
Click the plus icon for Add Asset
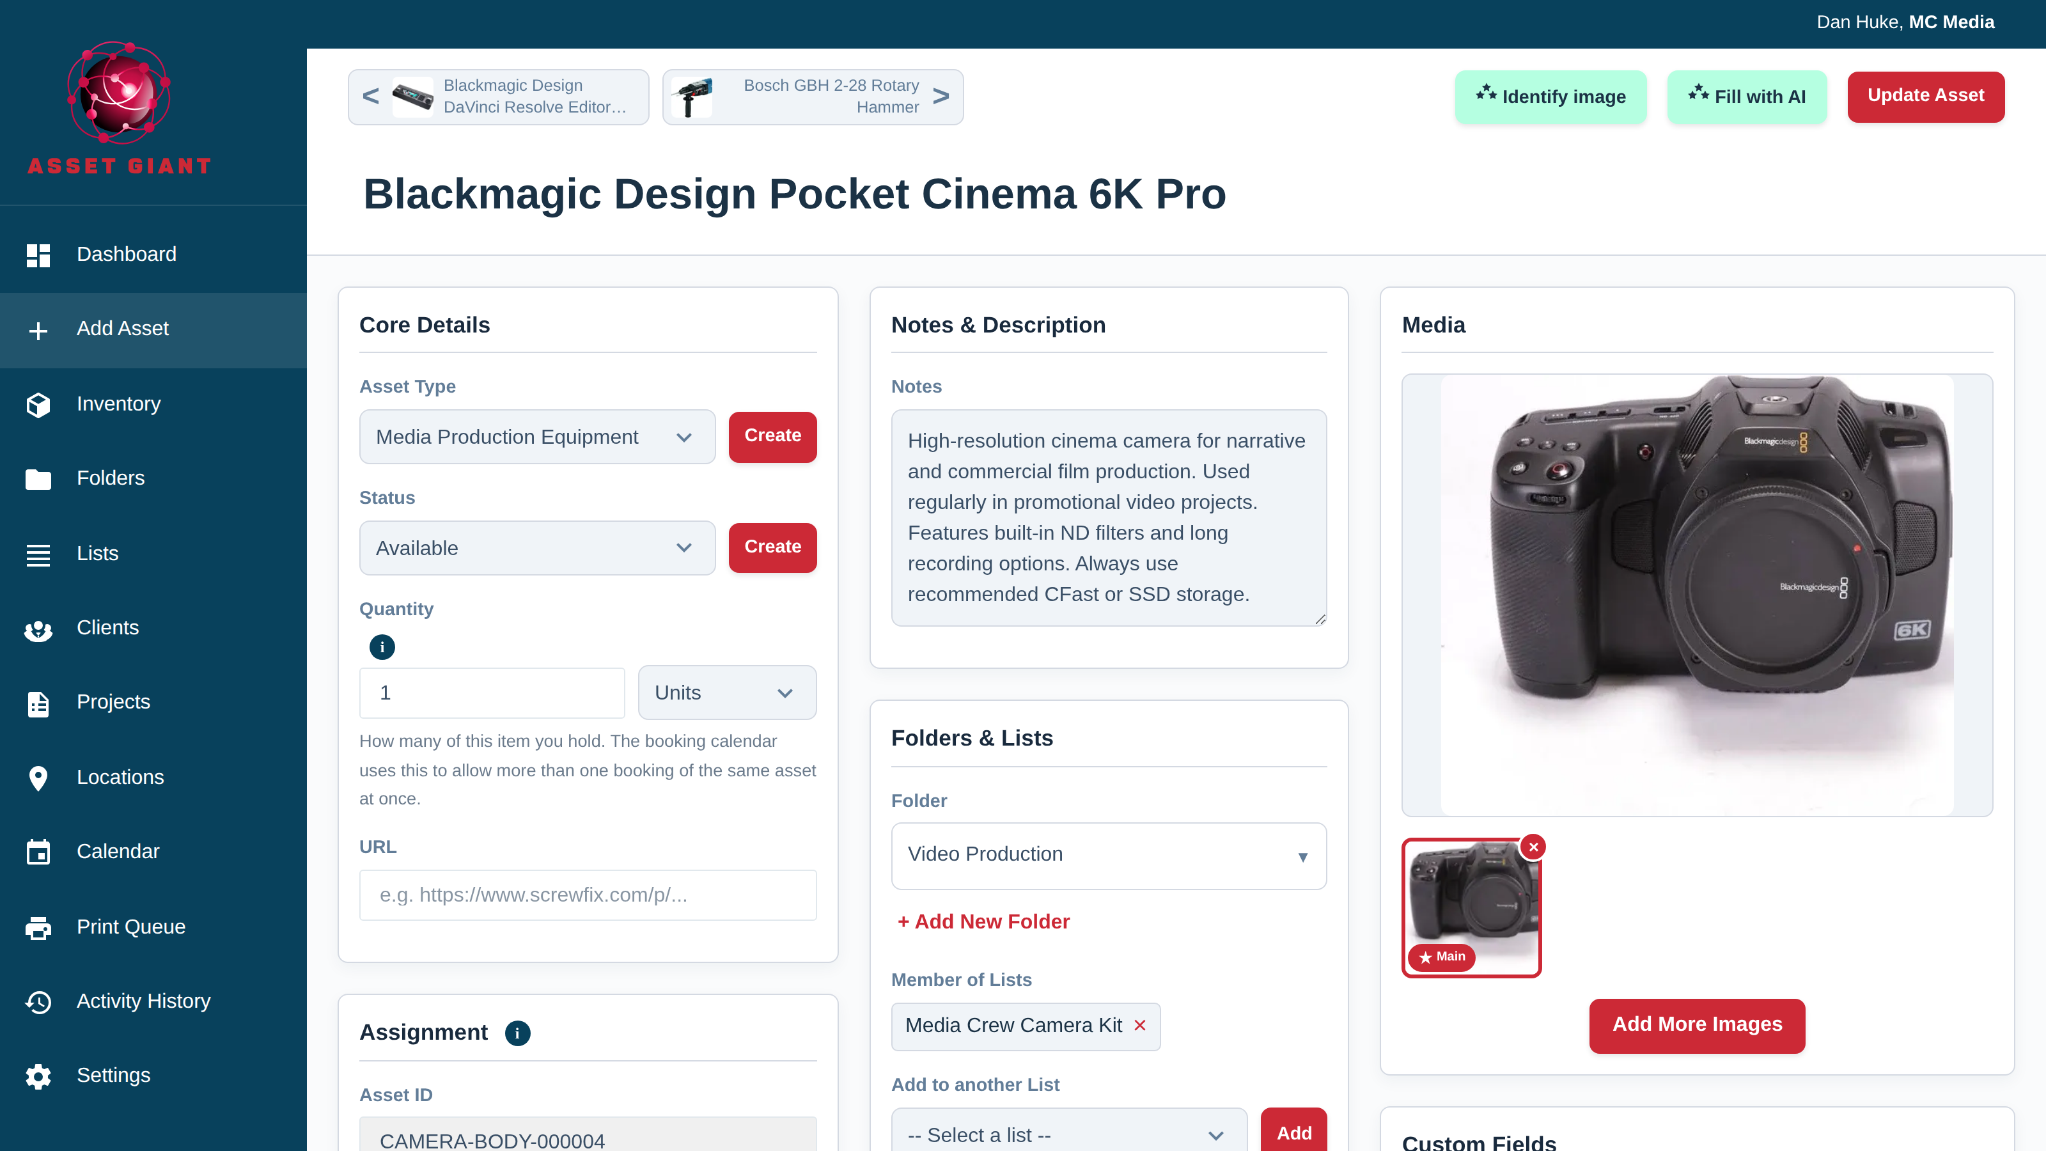(38, 331)
